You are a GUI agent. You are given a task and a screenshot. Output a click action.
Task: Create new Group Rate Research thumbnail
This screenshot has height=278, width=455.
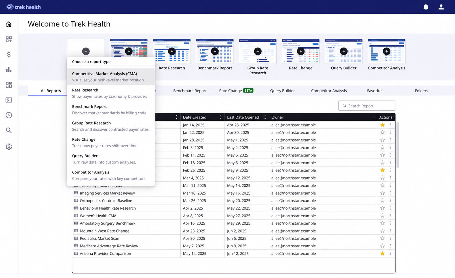pyautogui.click(x=258, y=51)
